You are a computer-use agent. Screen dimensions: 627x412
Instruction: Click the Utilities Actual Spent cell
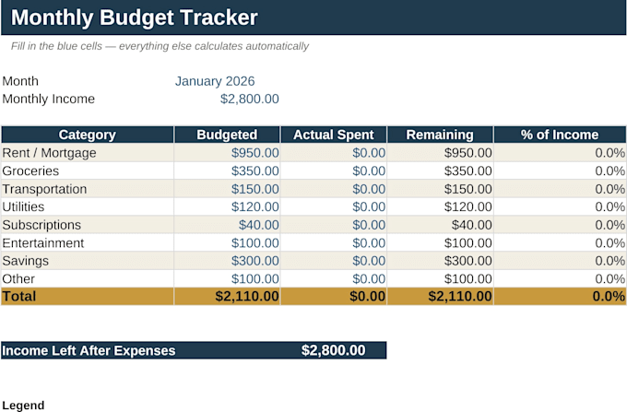[x=334, y=206]
